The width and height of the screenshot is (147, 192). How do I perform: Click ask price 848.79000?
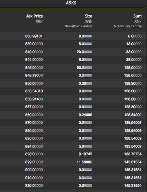coord(34,75)
